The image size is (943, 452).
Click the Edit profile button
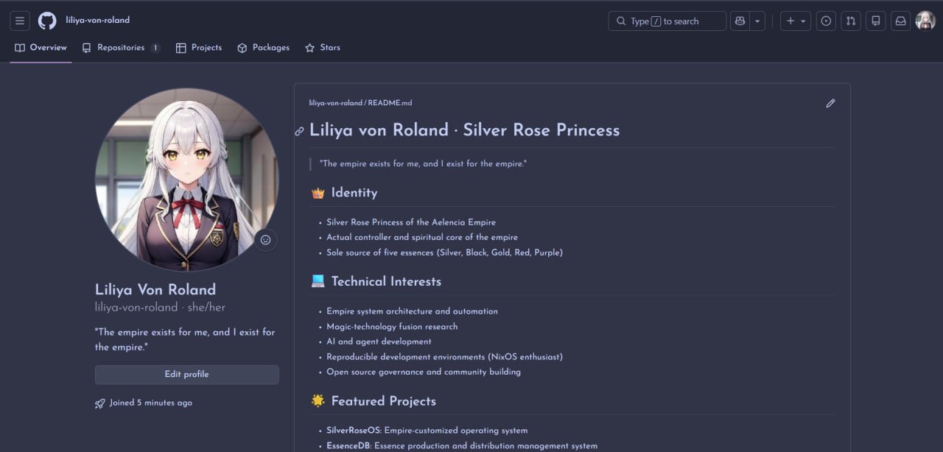(x=186, y=375)
